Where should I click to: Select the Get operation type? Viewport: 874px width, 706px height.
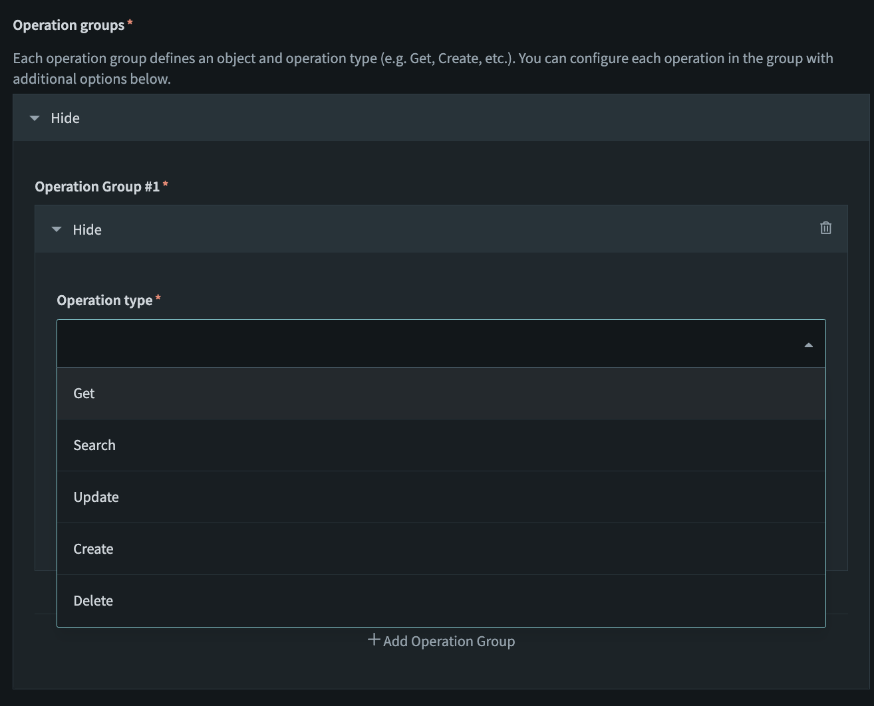(84, 394)
